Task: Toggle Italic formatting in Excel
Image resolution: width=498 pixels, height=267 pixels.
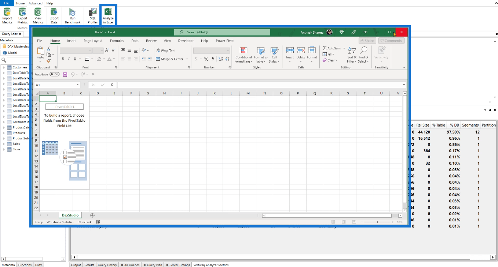Action: 69,59
